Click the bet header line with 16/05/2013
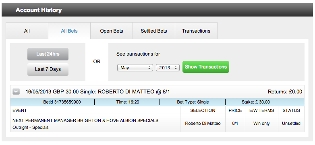315x145 pixels. [x=97, y=92]
